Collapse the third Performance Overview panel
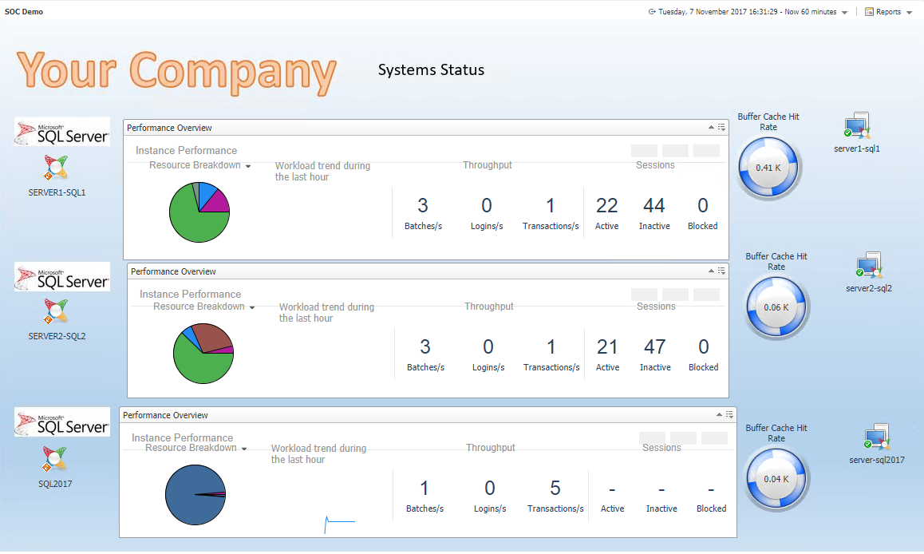 (720, 415)
